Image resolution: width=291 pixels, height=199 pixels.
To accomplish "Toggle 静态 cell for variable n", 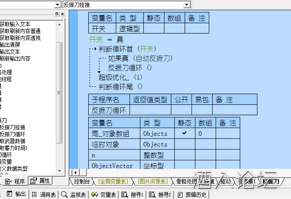I will pyautogui.click(x=185, y=155).
